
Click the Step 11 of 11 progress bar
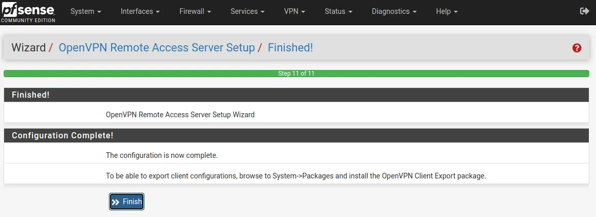tap(296, 74)
